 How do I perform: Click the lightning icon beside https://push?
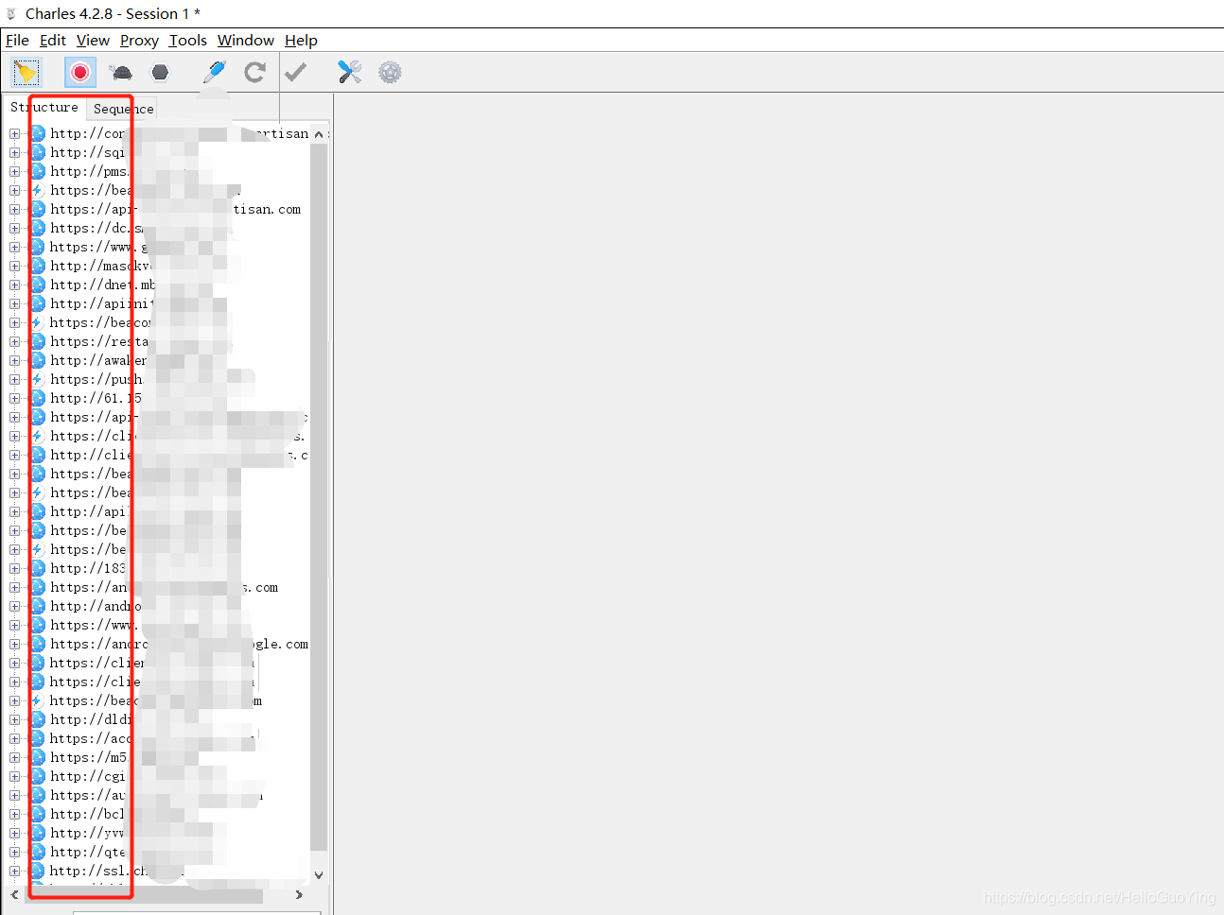[x=38, y=379]
